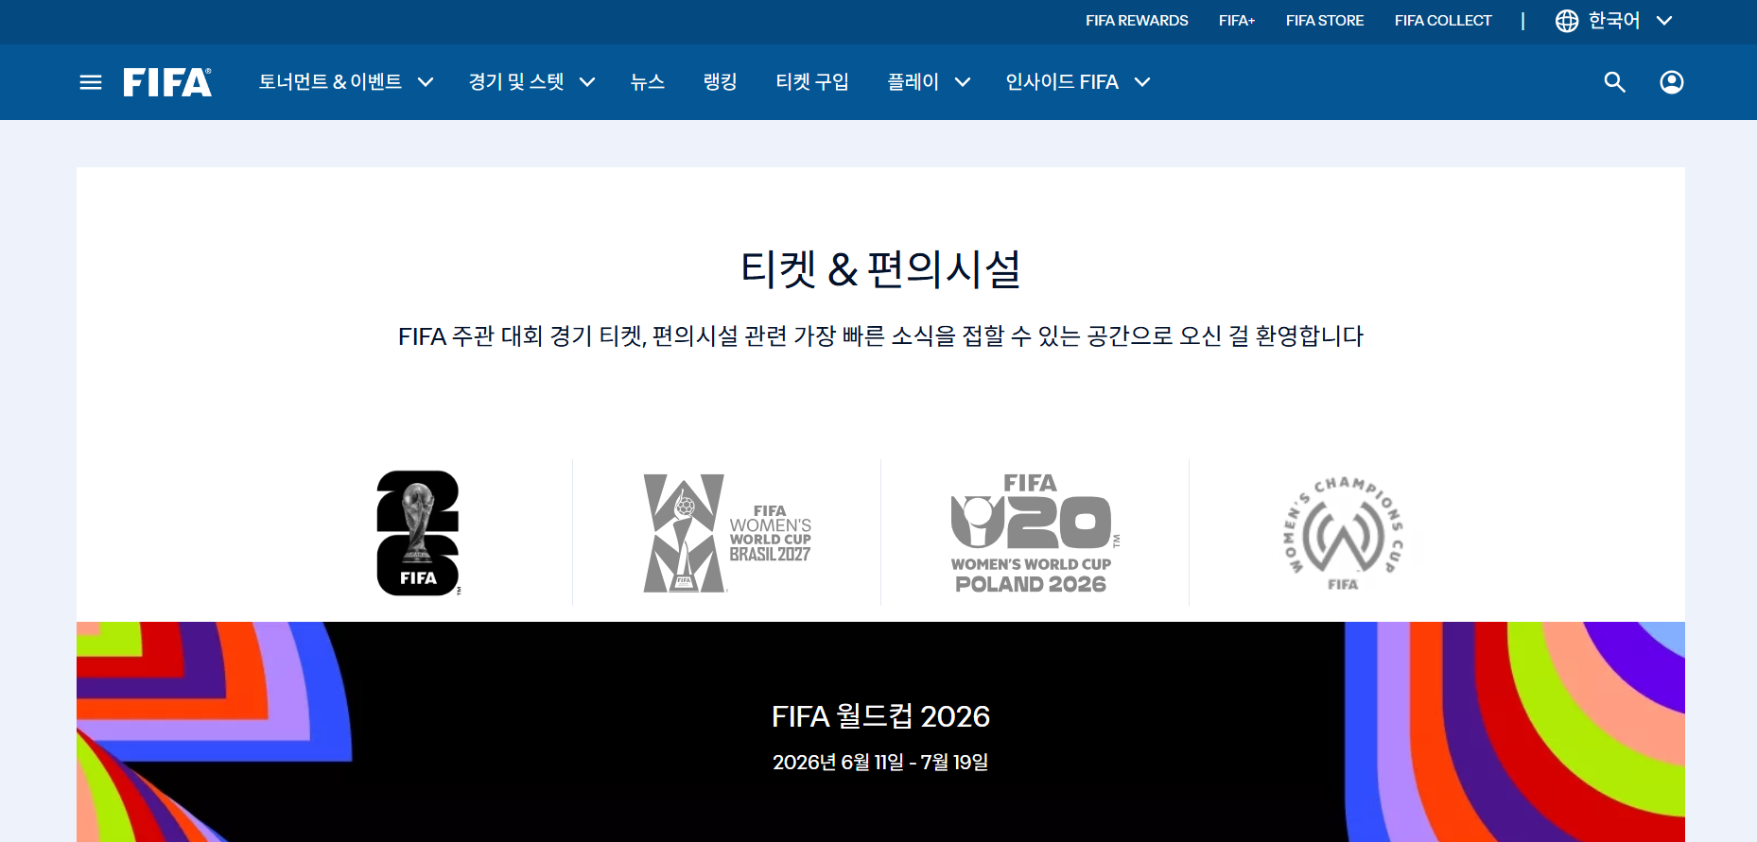
Task: Open the hamburger menu icon
Action: 91,82
